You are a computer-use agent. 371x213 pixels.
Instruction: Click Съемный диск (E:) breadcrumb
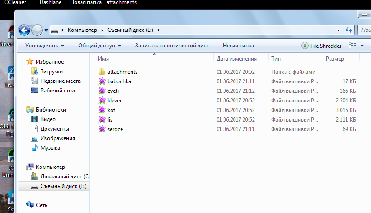click(x=130, y=30)
